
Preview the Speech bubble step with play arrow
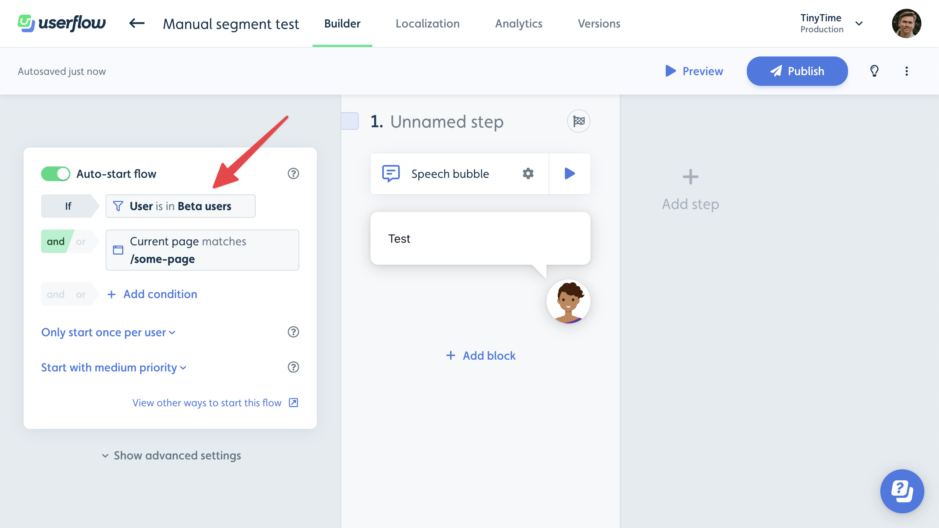click(570, 173)
